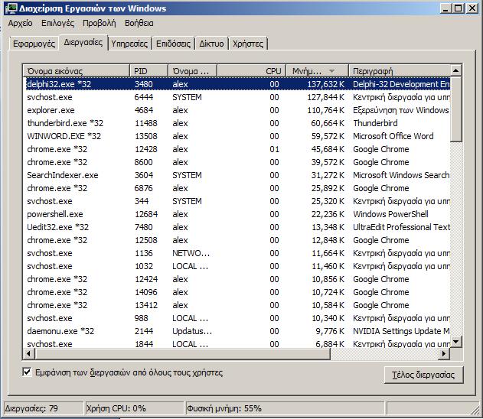Select the delphi32.exe *32 process row

coord(237,84)
